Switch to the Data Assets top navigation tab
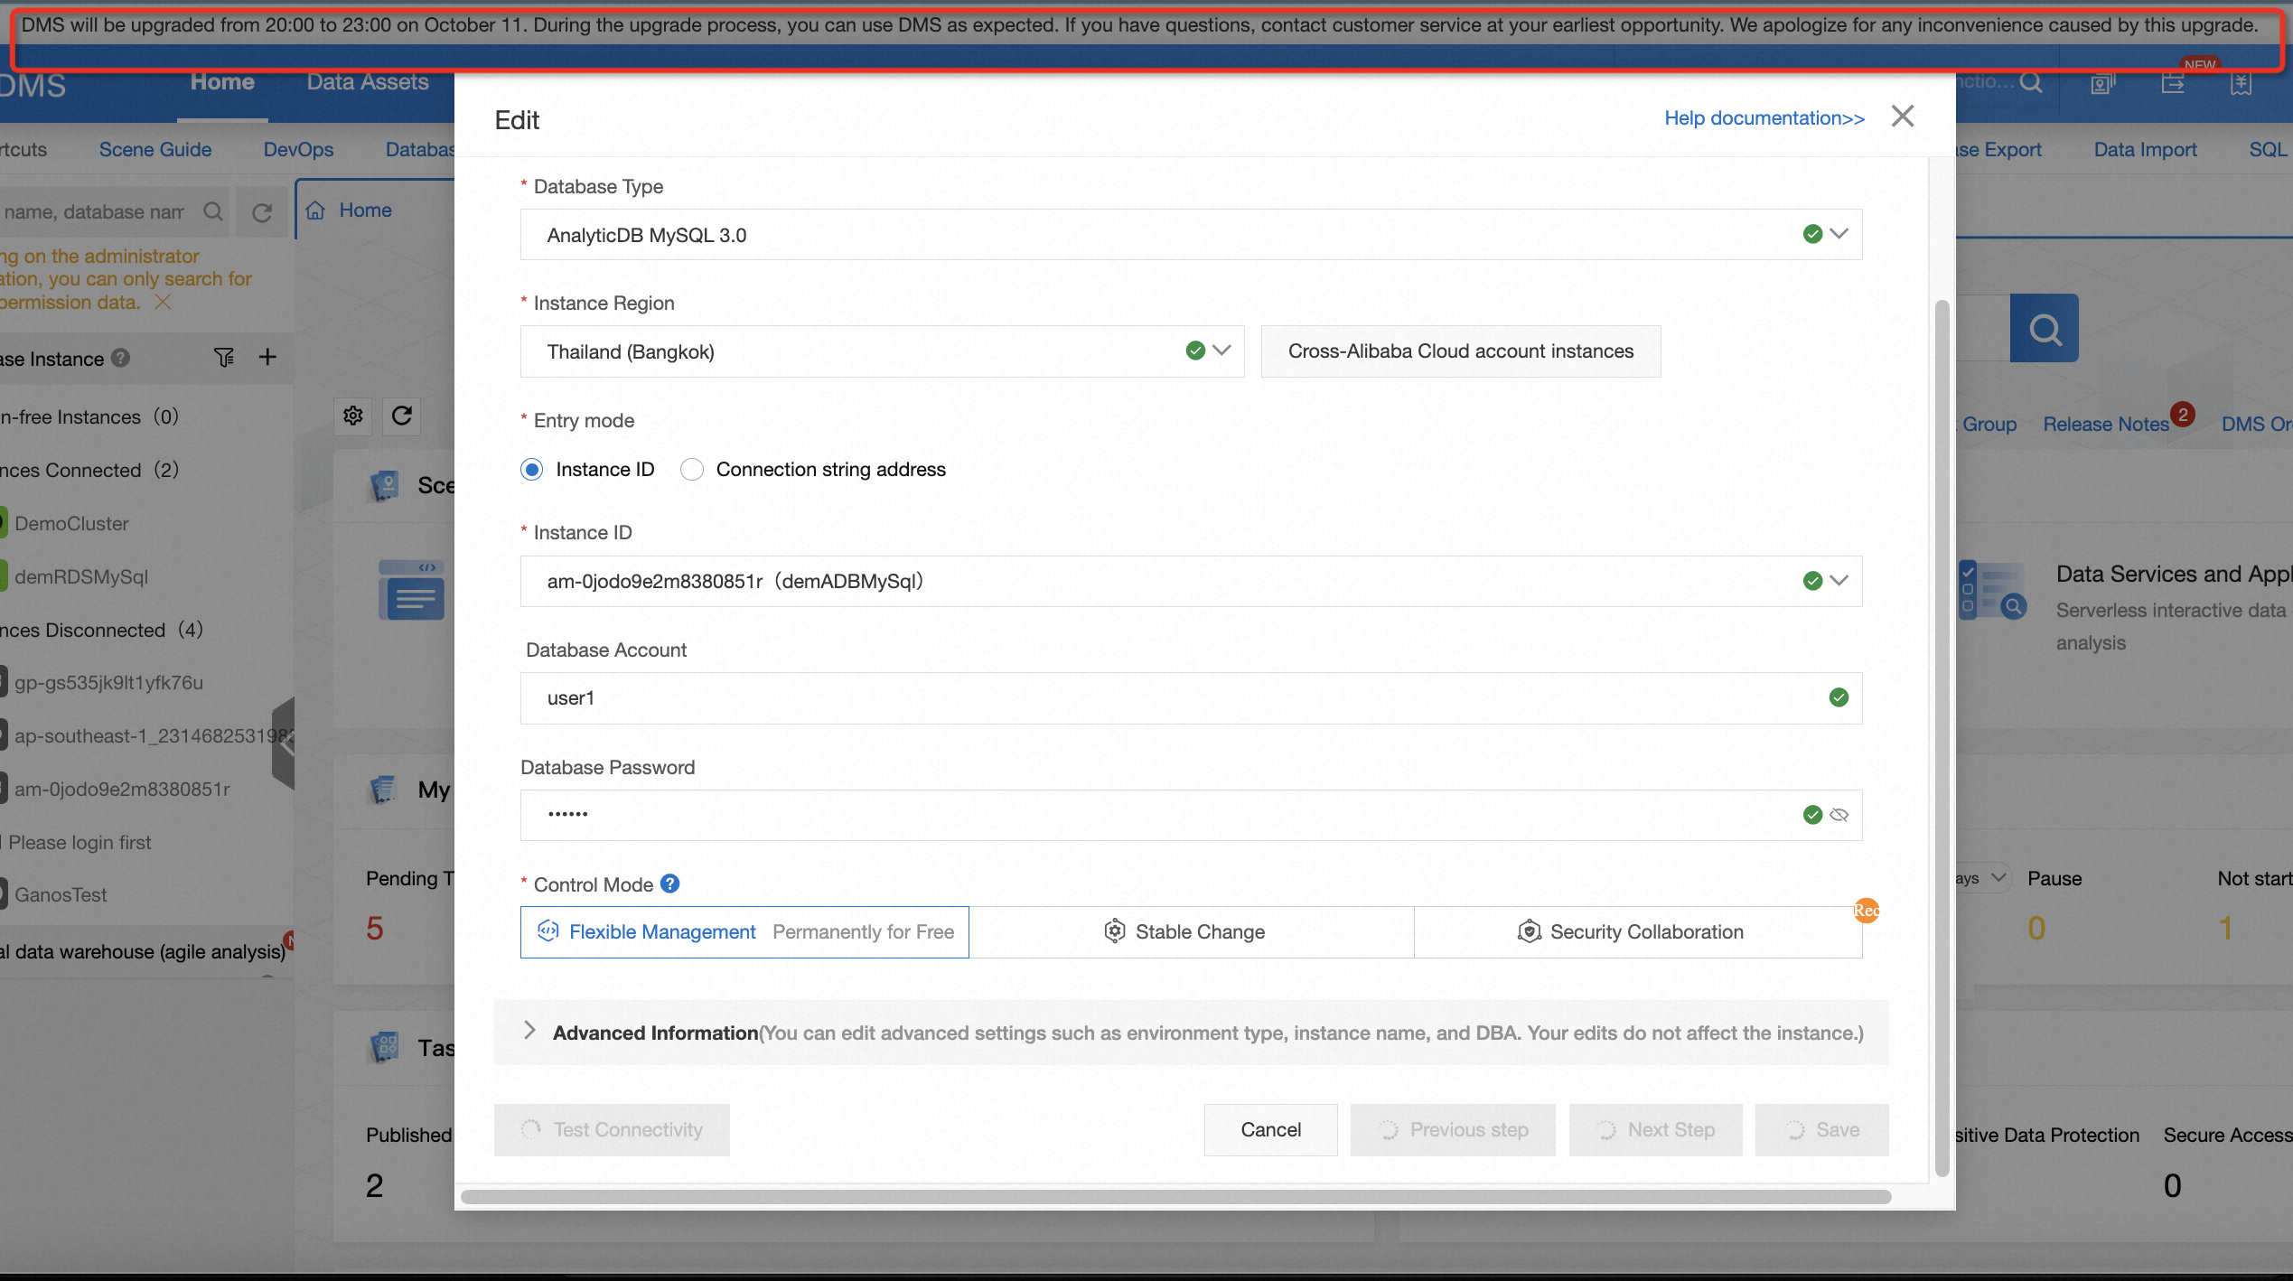This screenshot has height=1281, width=2293. pyautogui.click(x=368, y=82)
